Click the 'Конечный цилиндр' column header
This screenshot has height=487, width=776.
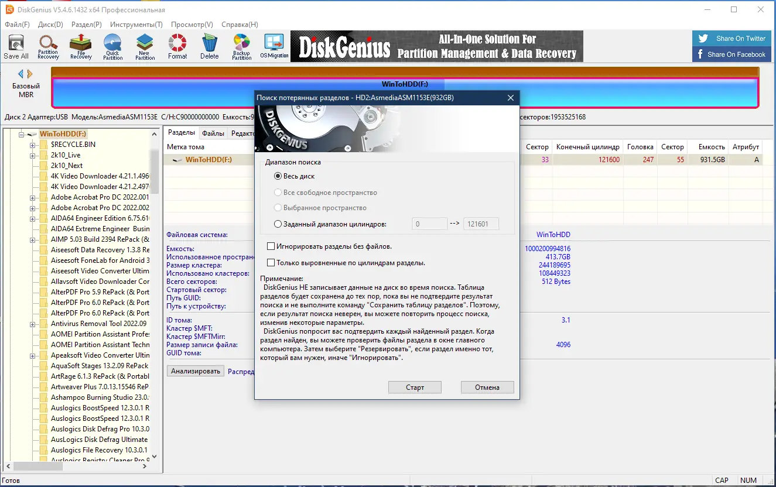[588, 147]
